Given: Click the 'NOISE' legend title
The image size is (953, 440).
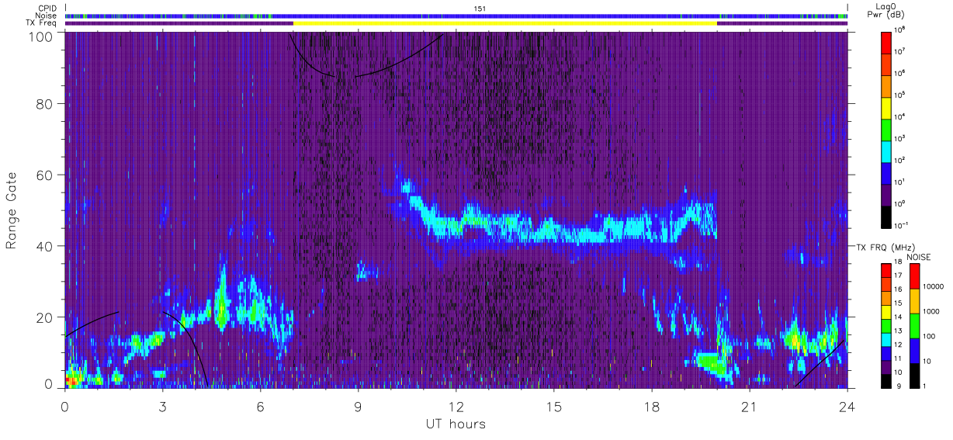Looking at the screenshot, I should 920,256.
